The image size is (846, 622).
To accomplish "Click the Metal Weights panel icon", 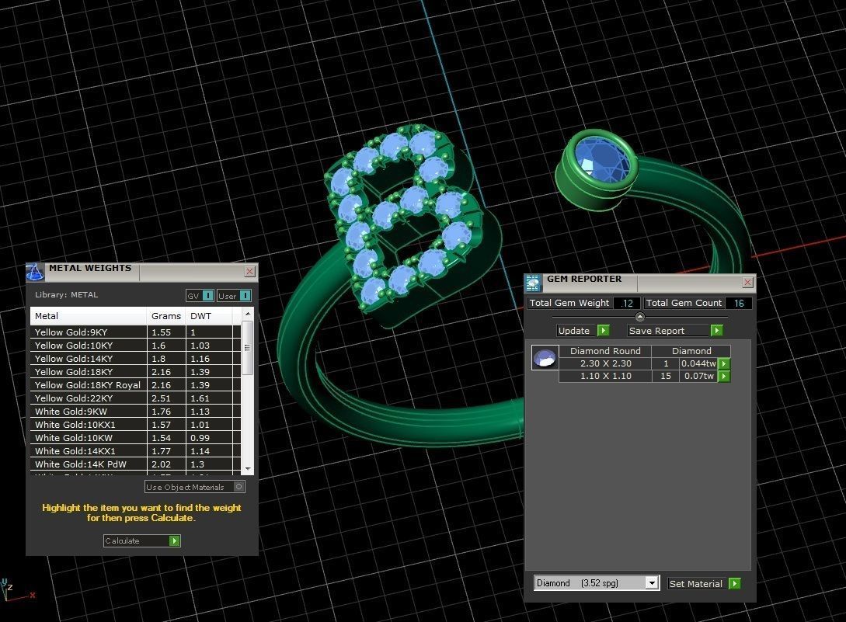I will tap(35, 272).
